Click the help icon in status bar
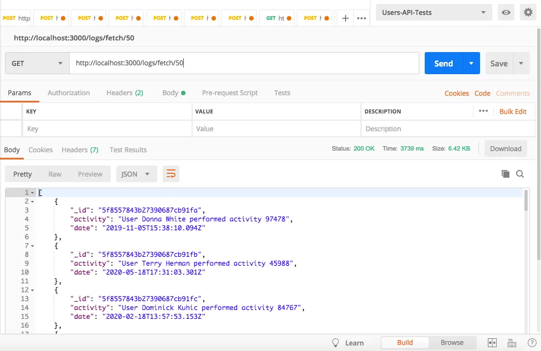This screenshot has height=351, width=541. pyautogui.click(x=532, y=343)
